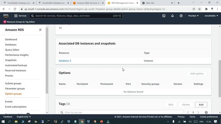Open Proxies in RDS sidebar

point(9,76)
